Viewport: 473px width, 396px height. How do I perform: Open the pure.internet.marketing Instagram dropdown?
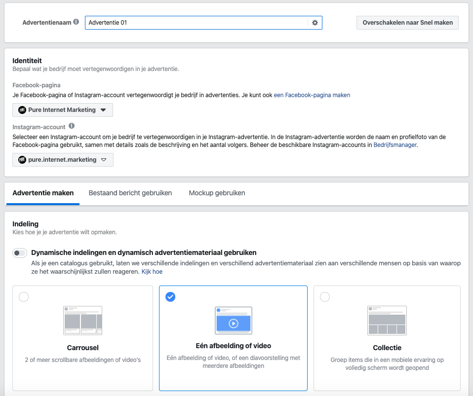(63, 160)
